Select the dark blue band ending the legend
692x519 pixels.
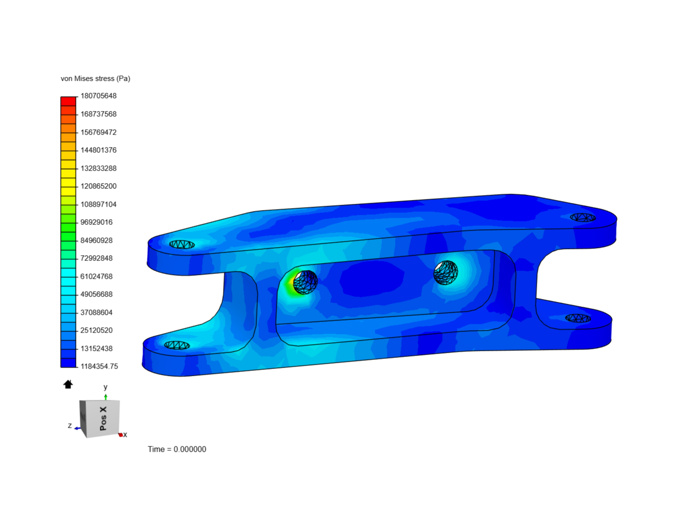68,363
